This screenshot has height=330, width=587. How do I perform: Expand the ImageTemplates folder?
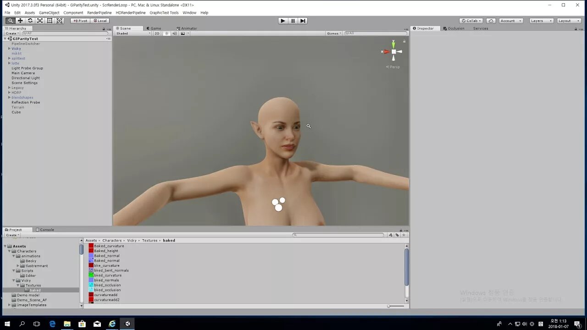coord(10,305)
